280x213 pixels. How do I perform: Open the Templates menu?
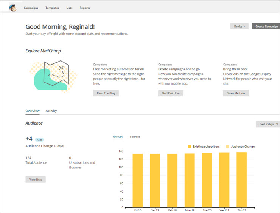point(52,8)
